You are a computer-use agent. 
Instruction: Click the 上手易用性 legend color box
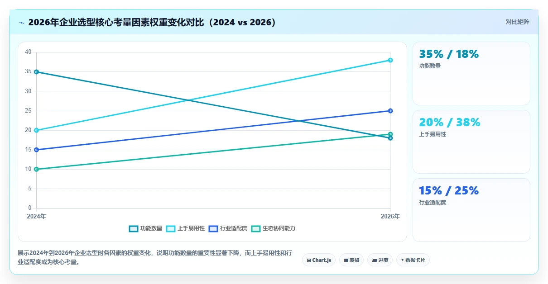(171, 228)
